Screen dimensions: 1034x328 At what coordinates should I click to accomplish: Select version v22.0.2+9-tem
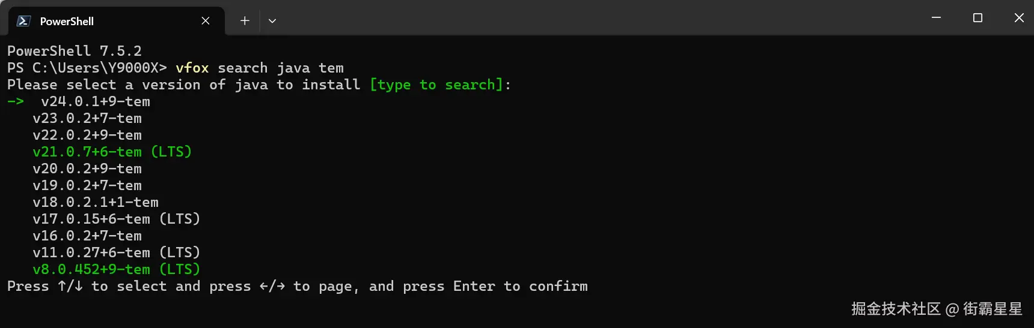[87, 135]
